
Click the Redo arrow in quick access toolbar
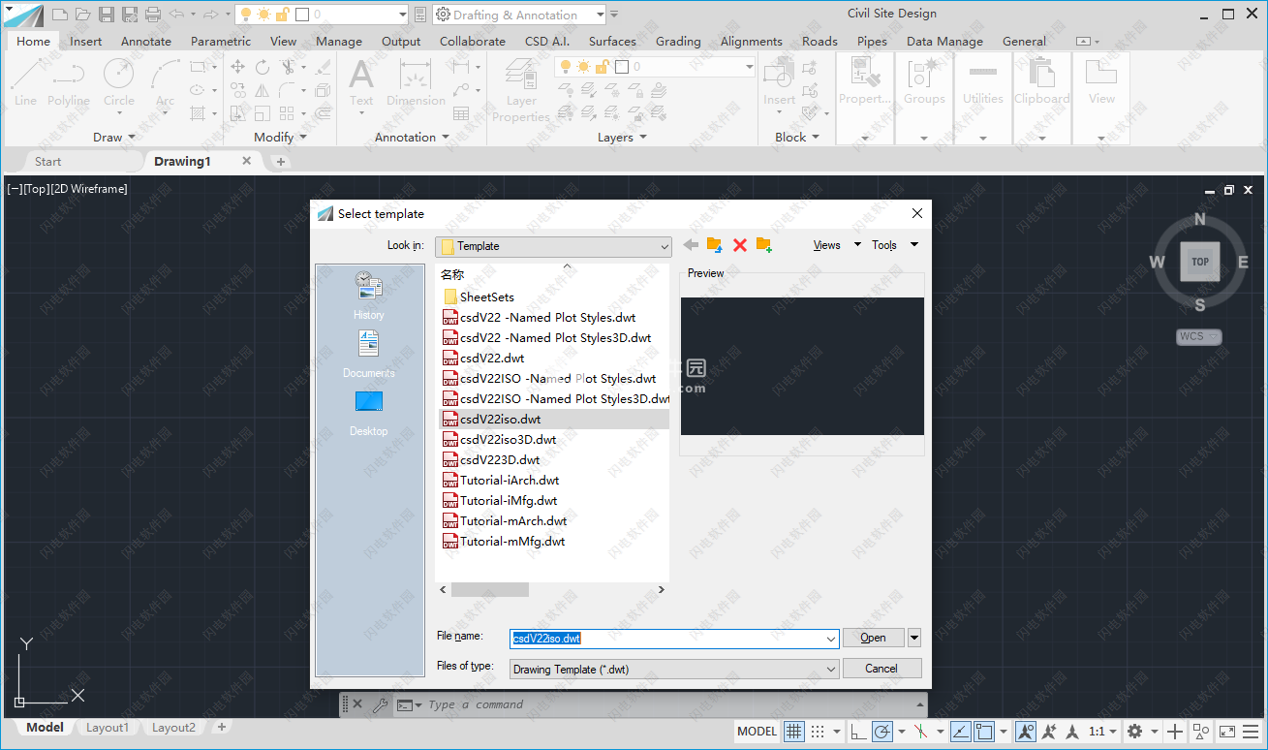point(210,15)
